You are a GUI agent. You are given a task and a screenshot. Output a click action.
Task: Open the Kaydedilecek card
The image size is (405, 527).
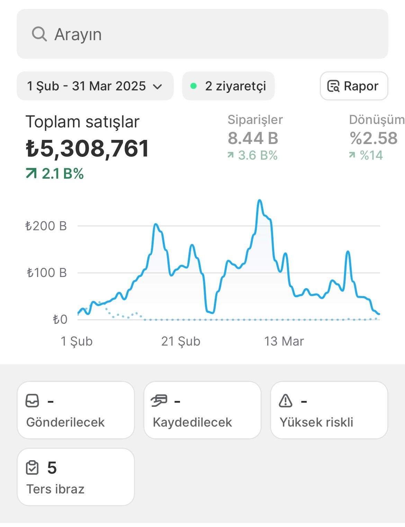202,410
